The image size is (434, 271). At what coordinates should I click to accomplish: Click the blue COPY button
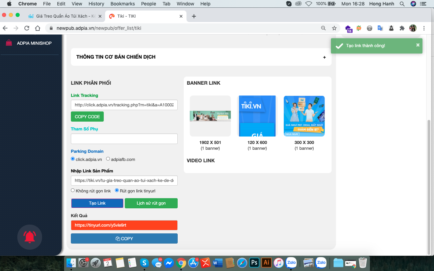[124, 238]
